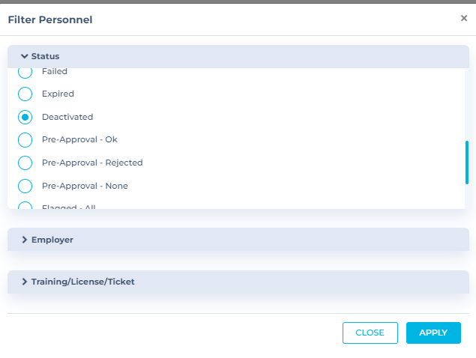Choose the Pre-Approval - Ok radio option
Viewport: 476px width, 358px height.
(25, 140)
